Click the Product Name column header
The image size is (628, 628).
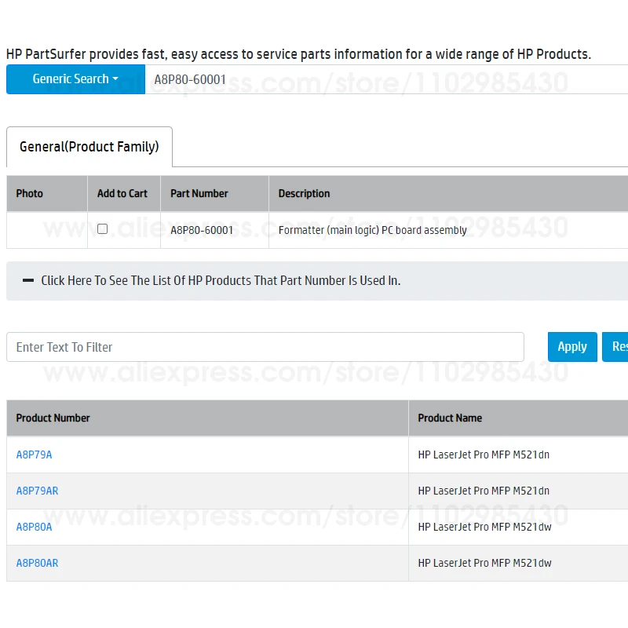tap(450, 418)
